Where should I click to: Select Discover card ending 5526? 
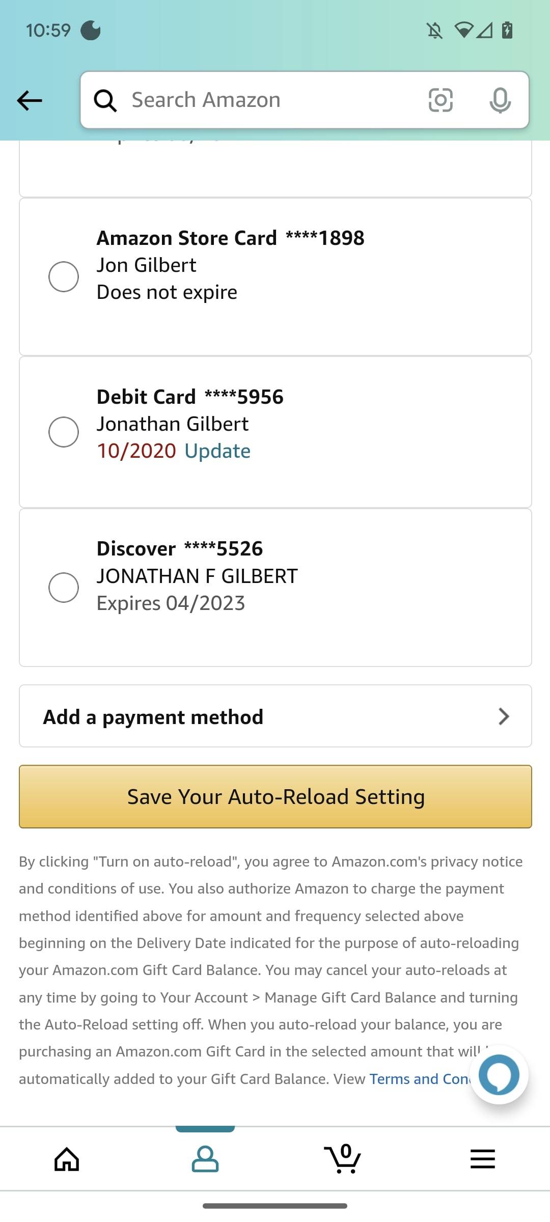coord(64,587)
